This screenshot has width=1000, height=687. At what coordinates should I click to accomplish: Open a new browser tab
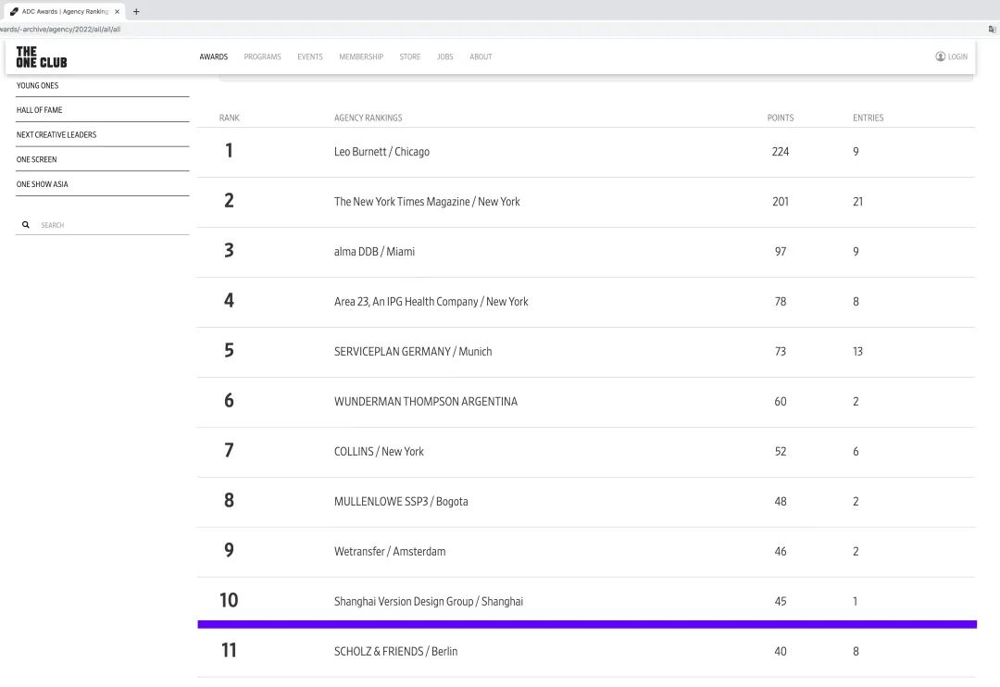tap(136, 11)
